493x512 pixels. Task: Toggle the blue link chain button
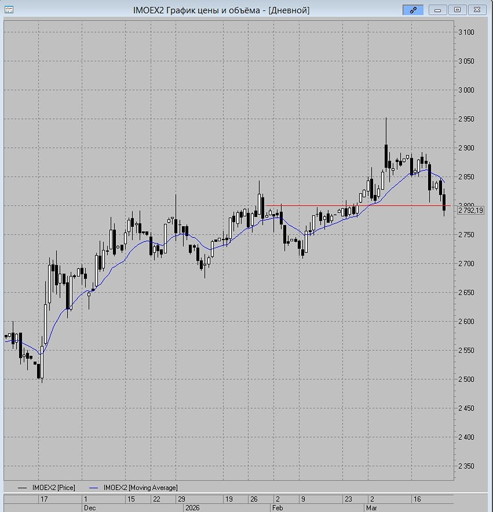pyautogui.click(x=413, y=10)
